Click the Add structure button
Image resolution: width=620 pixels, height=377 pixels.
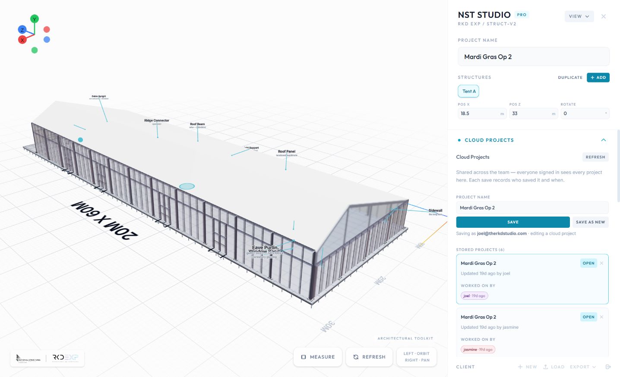coord(598,78)
